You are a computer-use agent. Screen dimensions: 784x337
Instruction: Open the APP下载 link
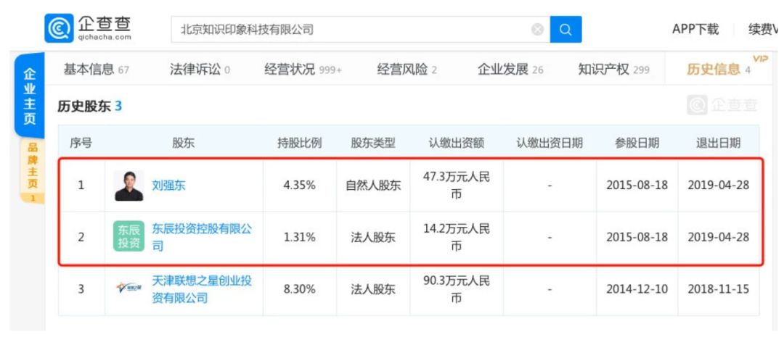click(x=695, y=30)
